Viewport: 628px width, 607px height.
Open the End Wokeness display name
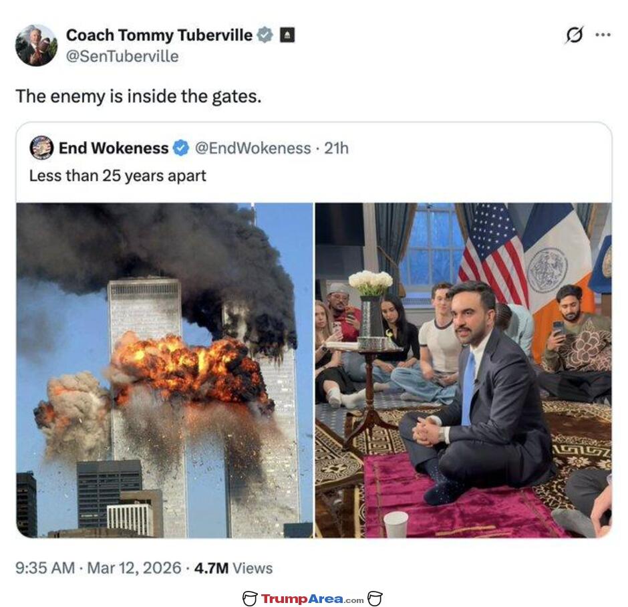tap(114, 148)
